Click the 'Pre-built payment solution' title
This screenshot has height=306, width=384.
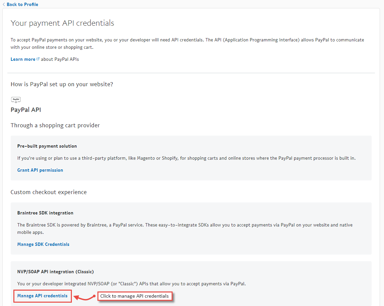click(47, 146)
